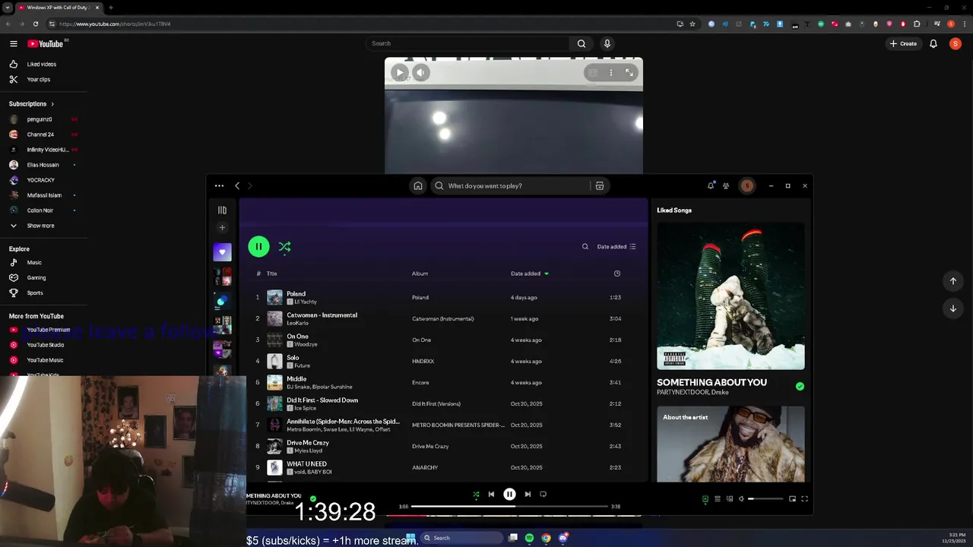Viewport: 973px width, 547px height.
Task: Toggle liked checkmark beside SOMETHING ABOUT YOU
Action: click(800, 386)
